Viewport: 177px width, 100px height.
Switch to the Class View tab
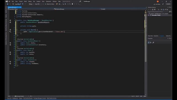coord(150,36)
